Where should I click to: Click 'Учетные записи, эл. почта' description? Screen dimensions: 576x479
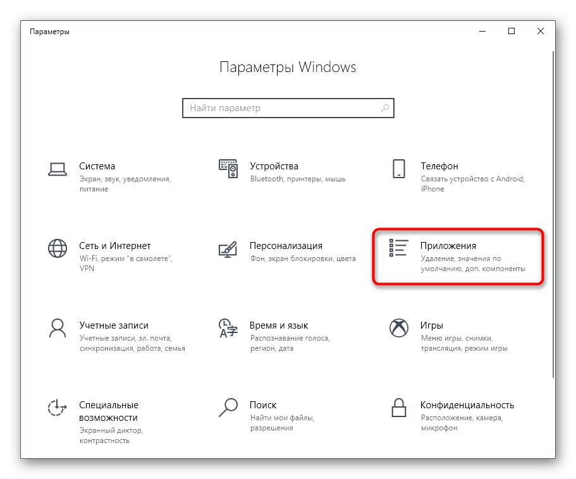(132, 343)
